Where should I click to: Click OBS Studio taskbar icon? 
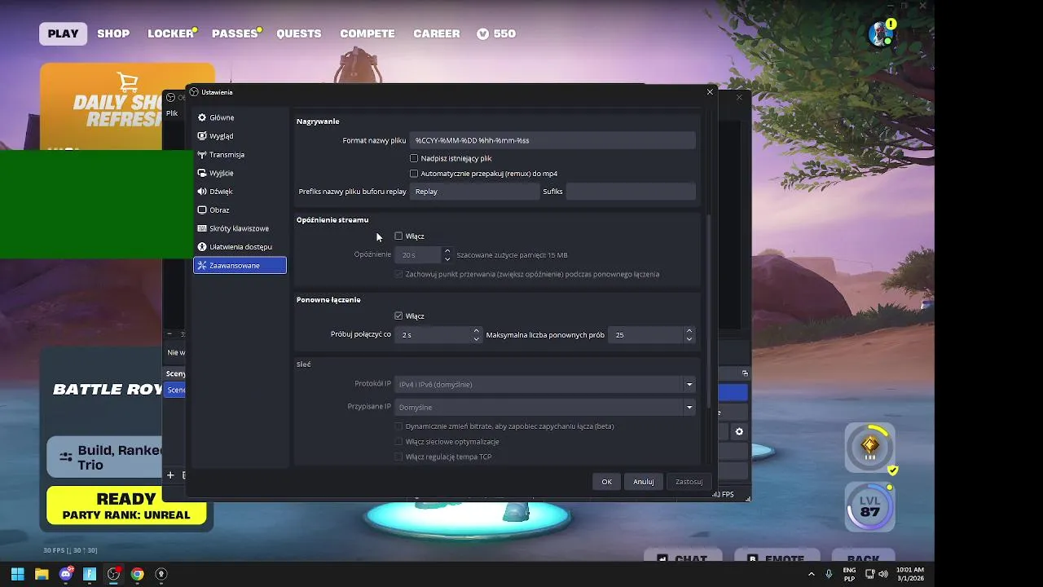click(113, 574)
